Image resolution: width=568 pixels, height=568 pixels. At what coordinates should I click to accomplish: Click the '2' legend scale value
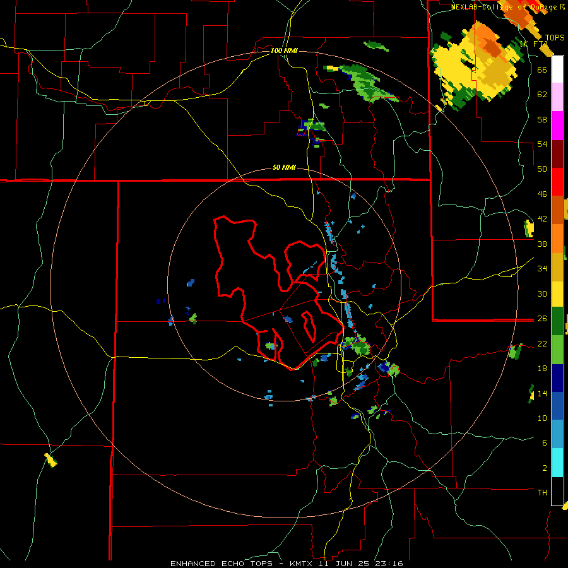544,468
